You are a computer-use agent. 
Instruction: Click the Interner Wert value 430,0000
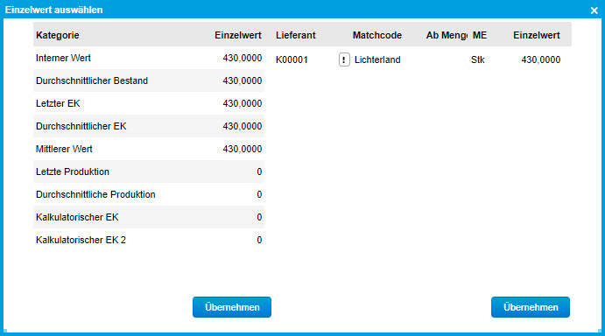pos(243,58)
